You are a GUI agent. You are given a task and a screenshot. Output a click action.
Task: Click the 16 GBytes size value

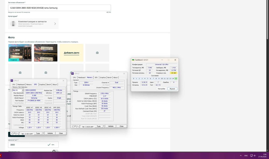point(86,85)
